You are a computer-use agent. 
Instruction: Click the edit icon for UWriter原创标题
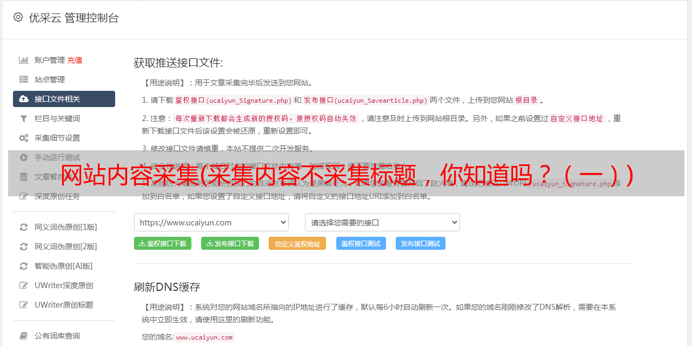pyautogui.click(x=24, y=305)
